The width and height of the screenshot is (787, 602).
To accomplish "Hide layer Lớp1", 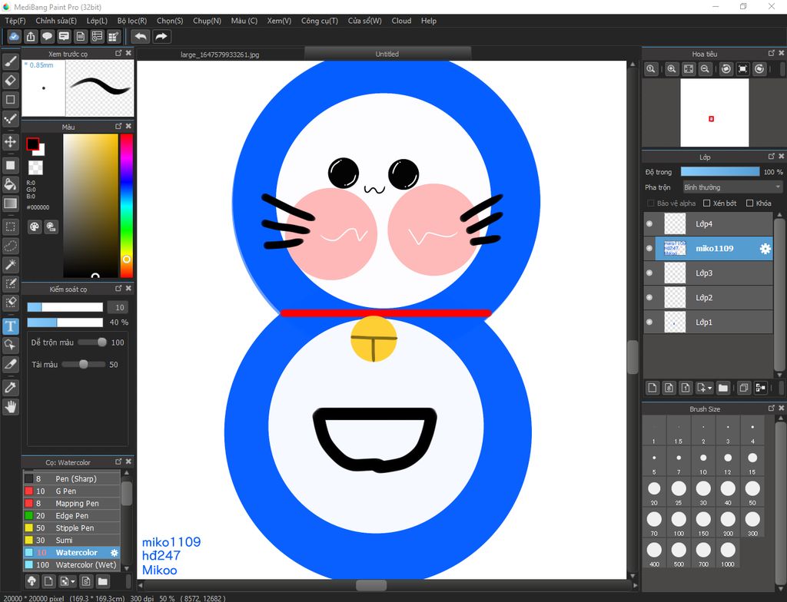I will point(649,322).
